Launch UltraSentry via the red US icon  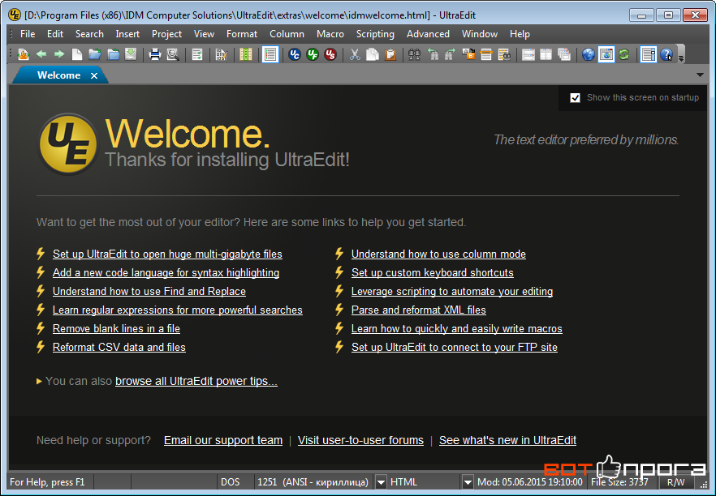coord(330,55)
